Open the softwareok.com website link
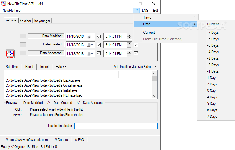 (27, 140)
